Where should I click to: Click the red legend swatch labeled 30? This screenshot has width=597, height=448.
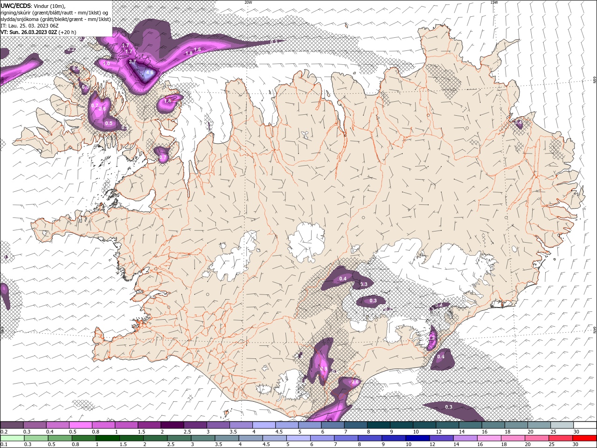click(584, 438)
